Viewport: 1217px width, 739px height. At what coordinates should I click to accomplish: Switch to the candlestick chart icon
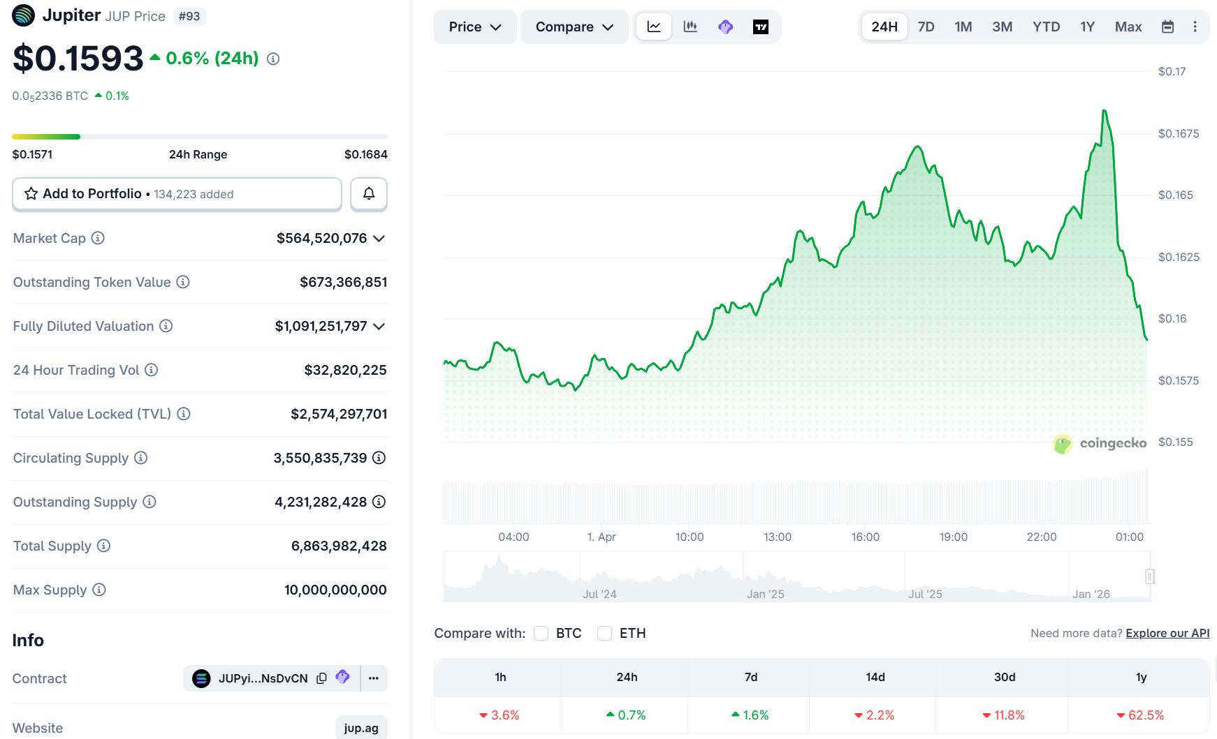(x=690, y=27)
